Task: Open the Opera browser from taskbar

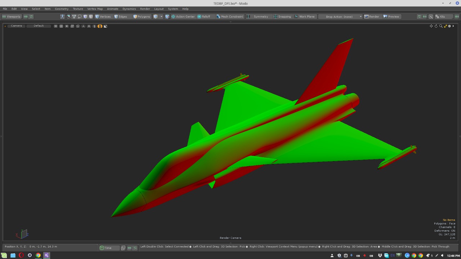Action: point(21,255)
